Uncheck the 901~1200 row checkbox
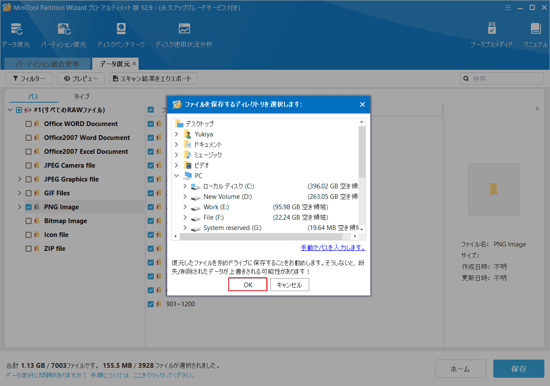The height and width of the screenshot is (386, 550). pyautogui.click(x=151, y=304)
